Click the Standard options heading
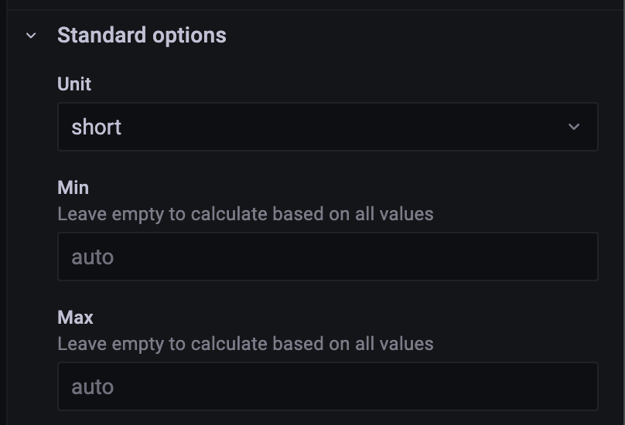625x425 pixels. pos(142,36)
